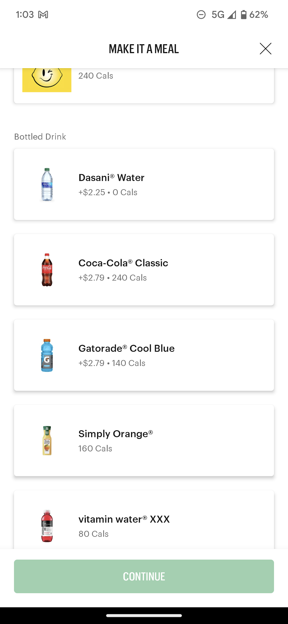Viewport: 288px width, 624px height.
Task: Tap the Simply Orange bottle image
Action: point(47,441)
